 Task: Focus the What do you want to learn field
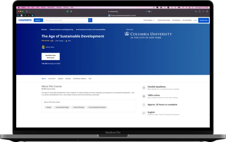(x=66, y=20)
